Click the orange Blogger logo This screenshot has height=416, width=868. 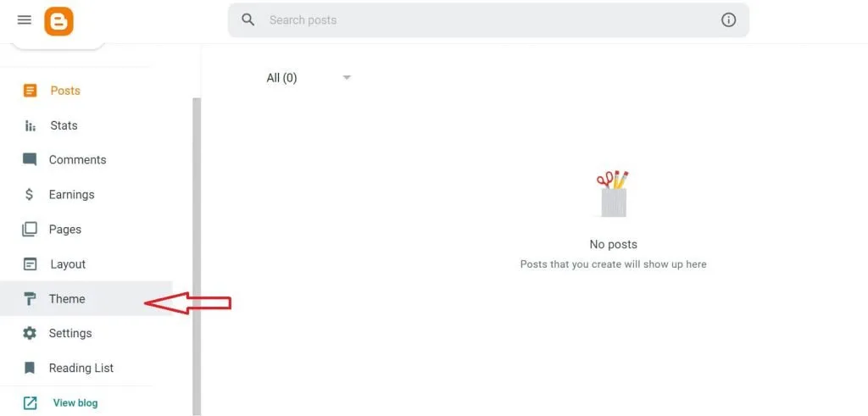59,21
